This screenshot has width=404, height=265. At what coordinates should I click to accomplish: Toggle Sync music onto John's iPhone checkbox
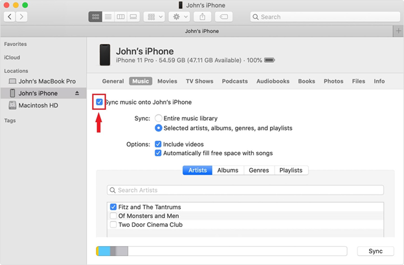99,102
